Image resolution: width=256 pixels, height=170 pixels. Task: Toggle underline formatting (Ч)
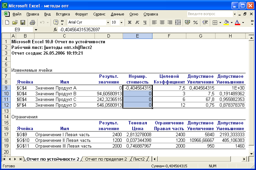tap(145, 22)
